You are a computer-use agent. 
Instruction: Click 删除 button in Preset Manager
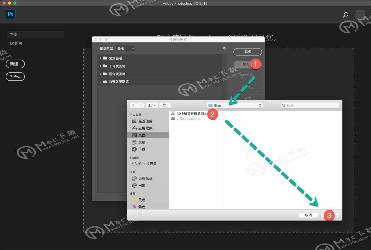point(248,98)
